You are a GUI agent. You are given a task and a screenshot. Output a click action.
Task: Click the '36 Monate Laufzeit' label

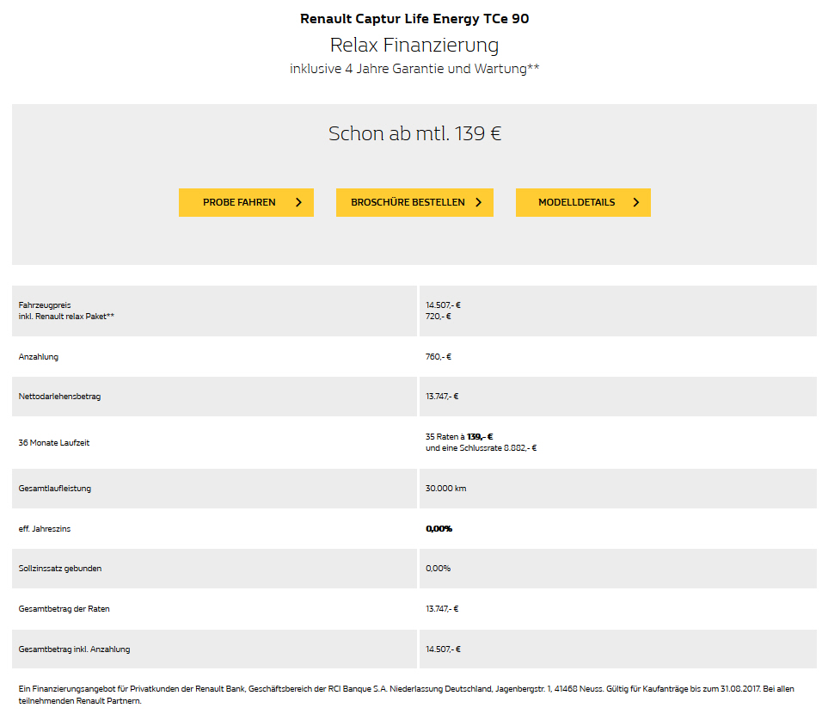(x=53, y=443)
